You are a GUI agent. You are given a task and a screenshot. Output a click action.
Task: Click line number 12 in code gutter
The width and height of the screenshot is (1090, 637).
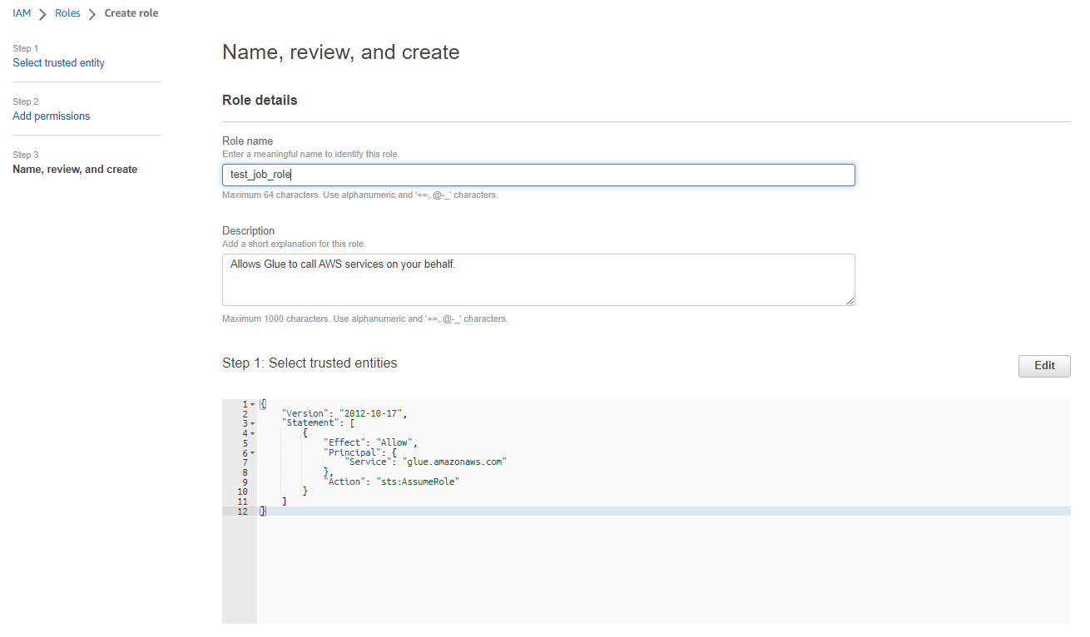point(242,511)
